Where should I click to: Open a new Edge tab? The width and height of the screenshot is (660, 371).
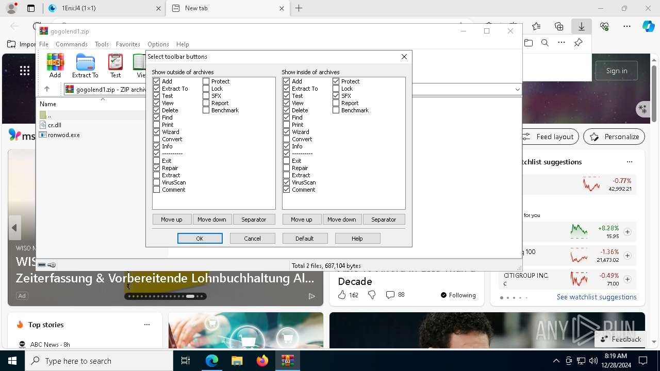[x=299, y=8]
